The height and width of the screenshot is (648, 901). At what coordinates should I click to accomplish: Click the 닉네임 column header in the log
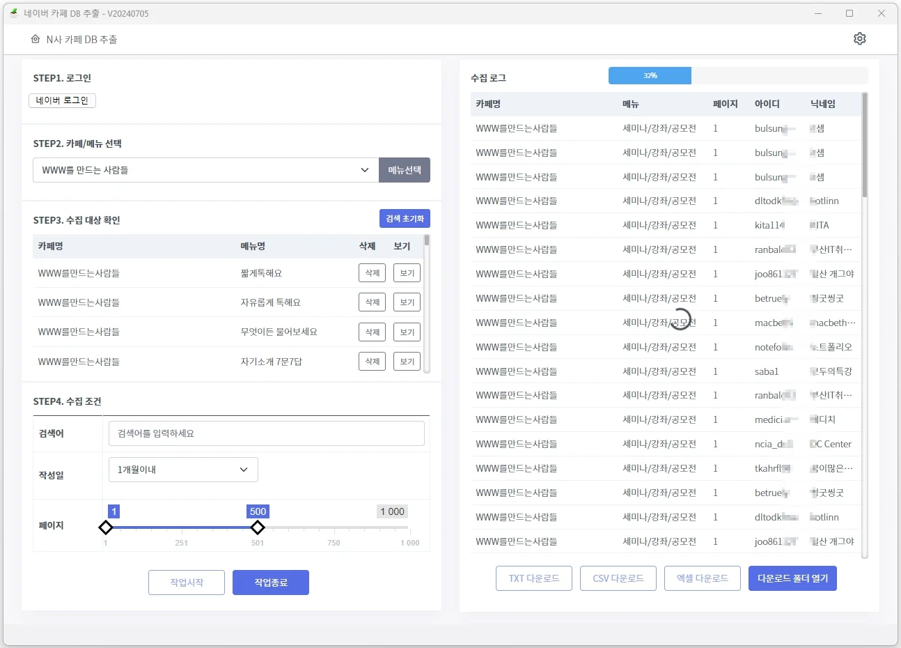pos(823,104)
